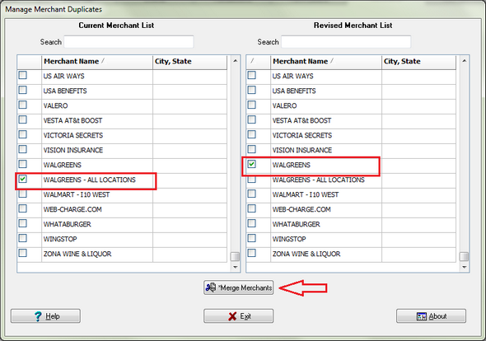Image resolution: width=486 pixels, height=341 pixels.
Task: Select VALERO name text in Current list
Action: (x=55, y=105)
